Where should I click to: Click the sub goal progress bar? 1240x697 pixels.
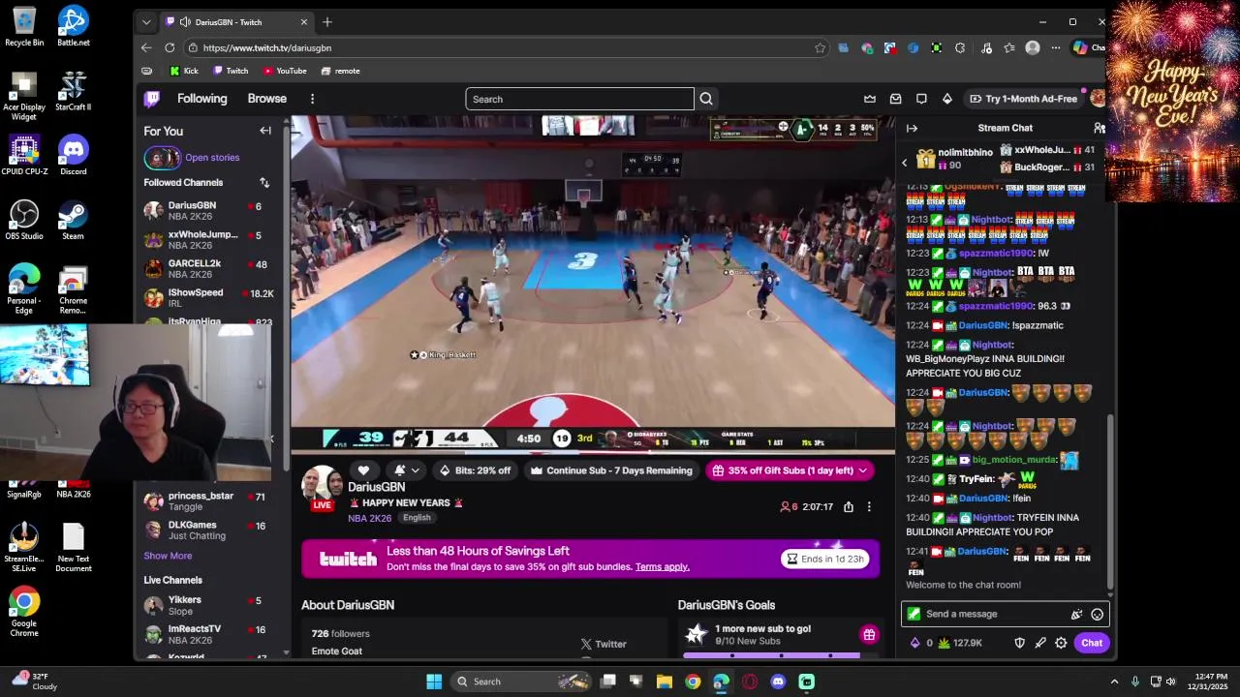pyautogui.click(x=771, y=655)
